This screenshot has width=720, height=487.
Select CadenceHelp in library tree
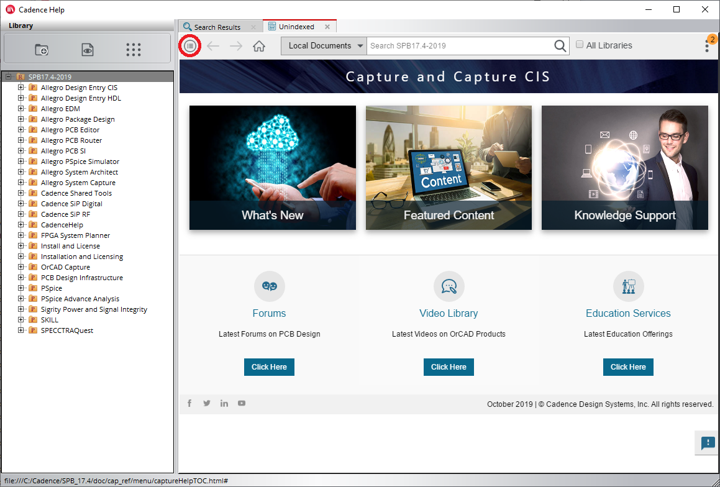(62, 224)
